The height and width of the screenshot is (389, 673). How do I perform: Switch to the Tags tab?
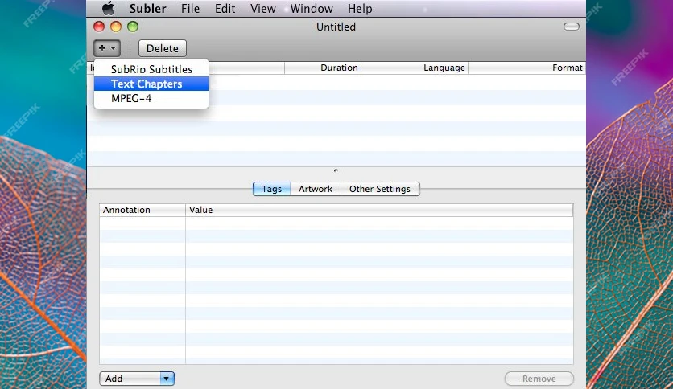pos(271,189)
